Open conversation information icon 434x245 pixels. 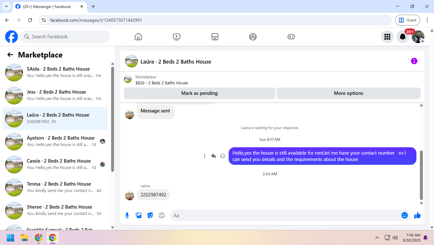point(414,61)
